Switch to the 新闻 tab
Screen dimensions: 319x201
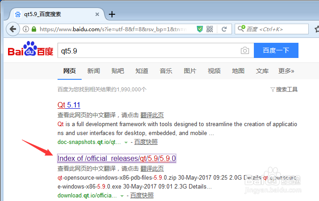tap(94, 71)
